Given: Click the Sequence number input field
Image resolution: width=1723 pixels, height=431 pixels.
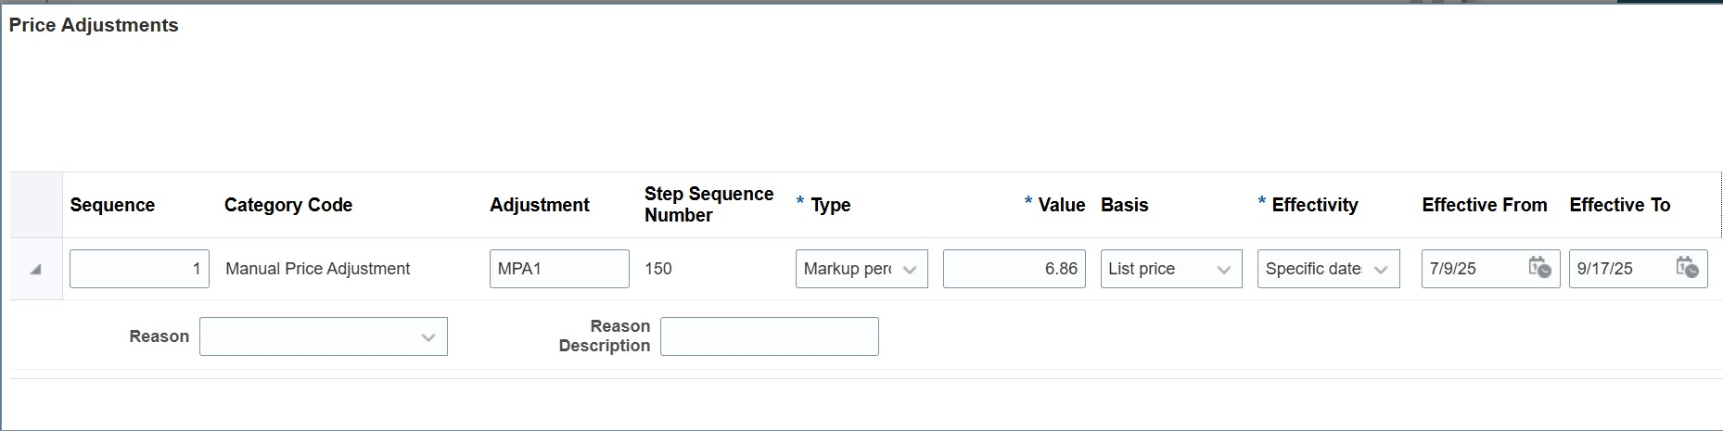Looking at the screenshot, I should 139,269.
